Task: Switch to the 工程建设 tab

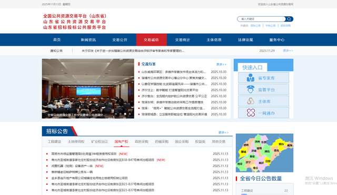Action: 54,141
